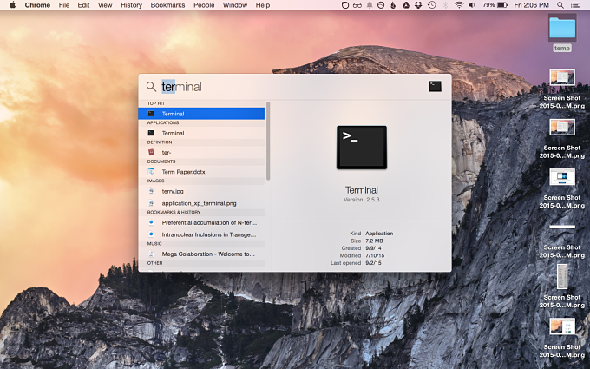Click the Spotlight results scrollbar
This screenshot has width=590, height=369.
(x=268, y=141)
